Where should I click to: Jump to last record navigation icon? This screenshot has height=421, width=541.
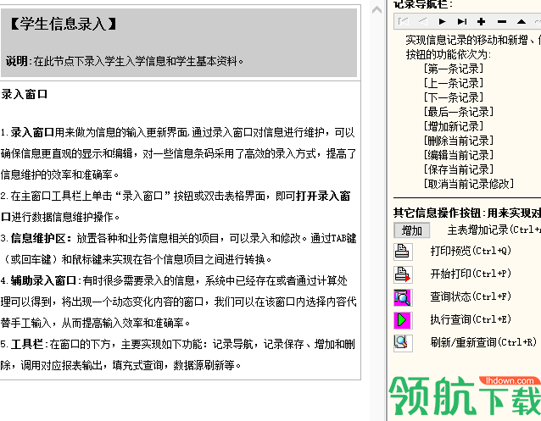[x=462, y=22]
